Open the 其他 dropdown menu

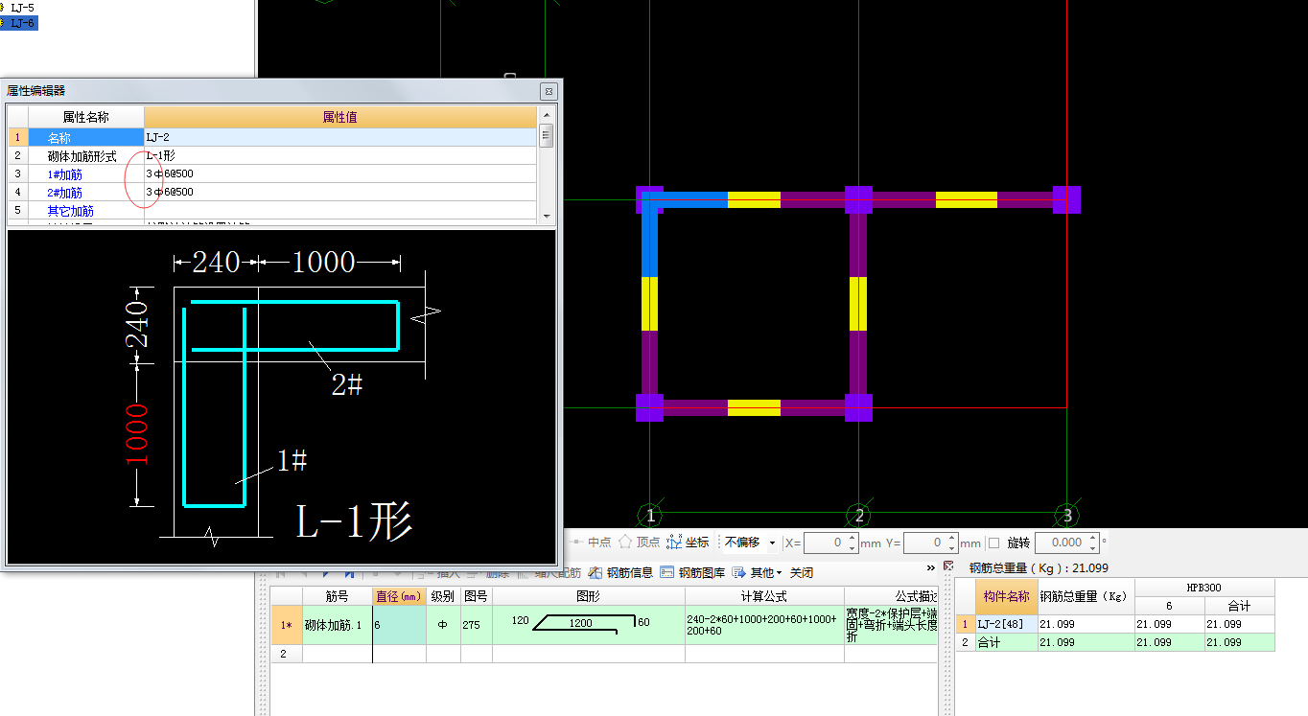[x=758, y=573]
